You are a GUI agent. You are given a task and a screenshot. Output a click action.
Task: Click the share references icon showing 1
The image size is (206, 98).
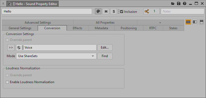click(x=151, y=11)
